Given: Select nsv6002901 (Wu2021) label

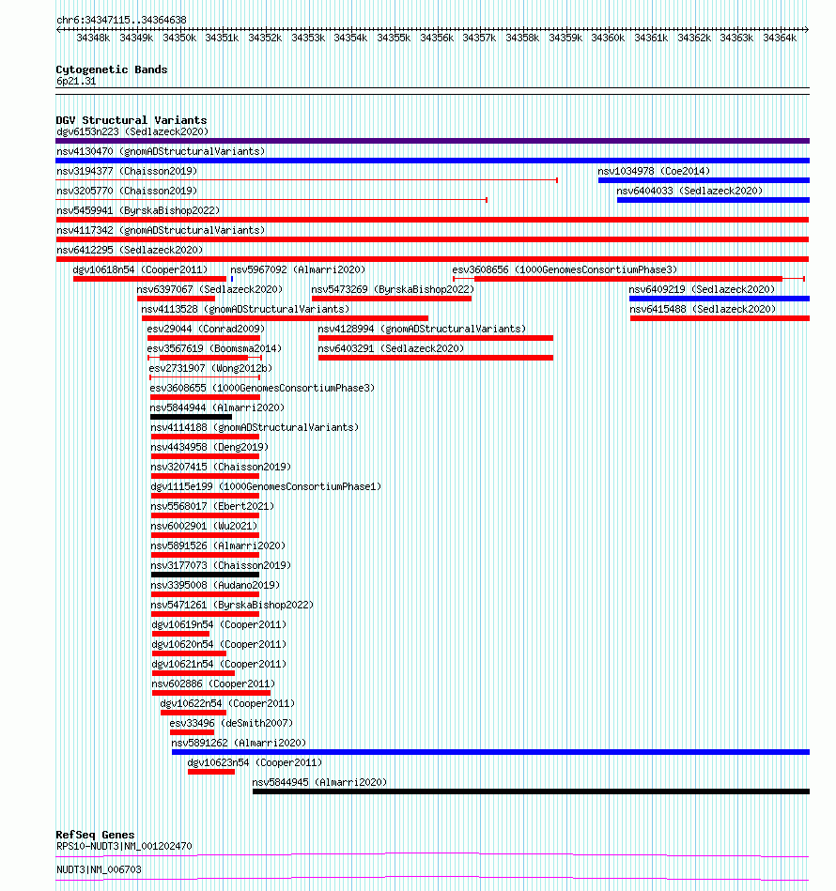Looking at the screenshot, I should 204,526.
